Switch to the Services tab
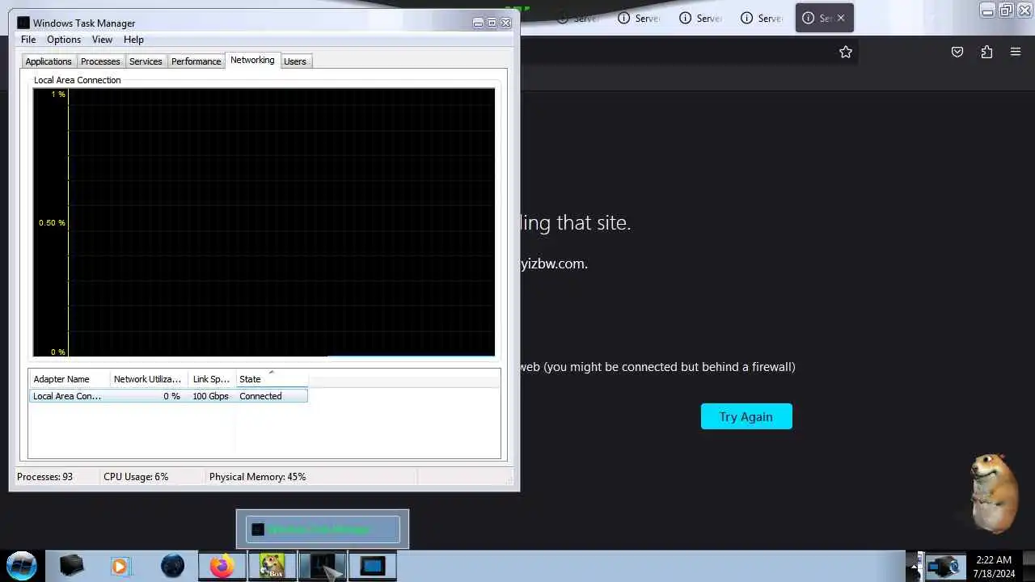This screenshot has width=1035, height=582. point(146,61)
